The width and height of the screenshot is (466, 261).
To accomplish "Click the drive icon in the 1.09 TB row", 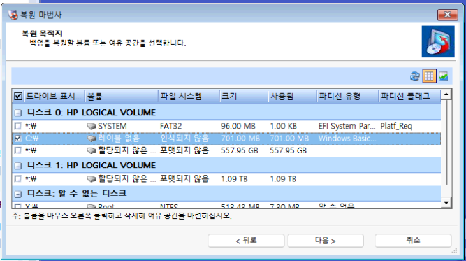I will pyautogui.click(x=92, y=179).
